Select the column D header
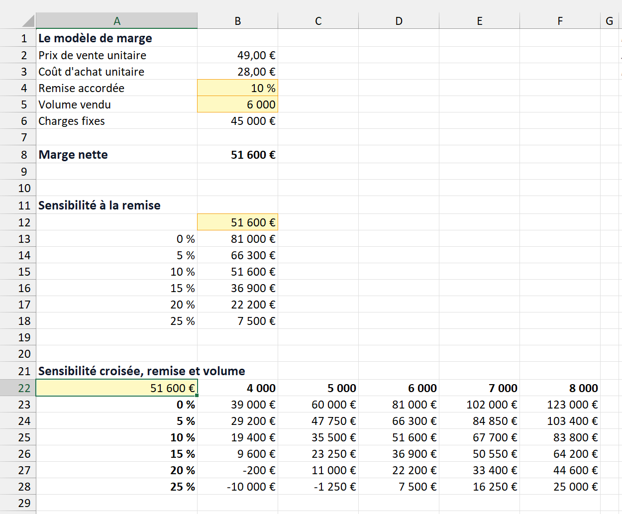 point(399,21)
